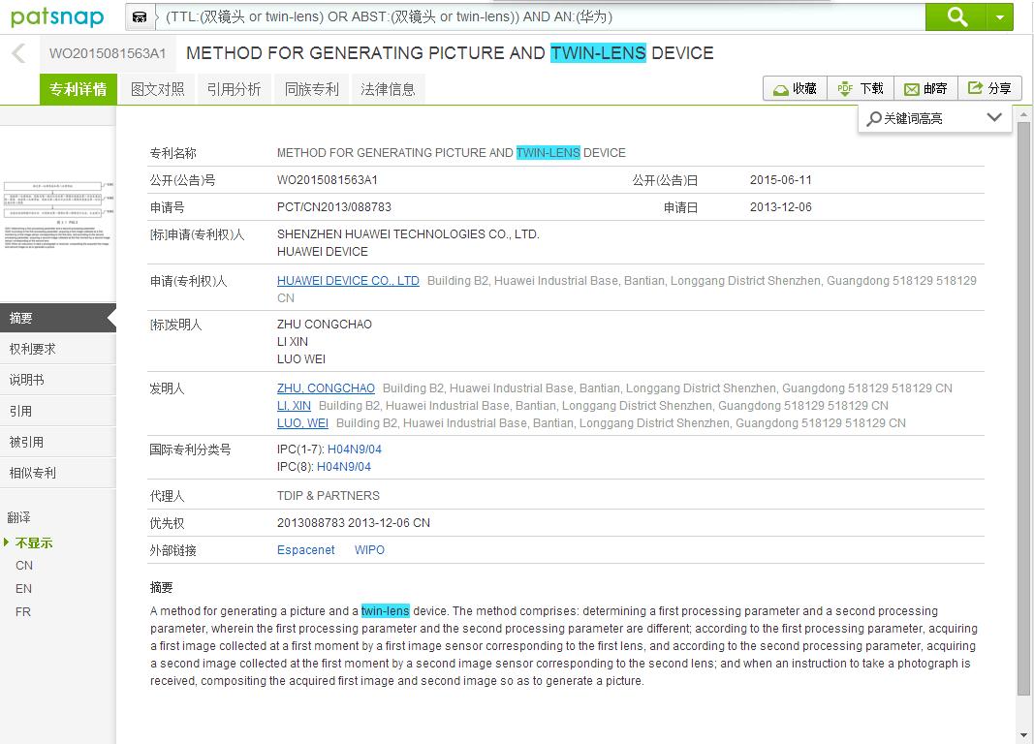Click the search type icon beside query

click(141, 16)
